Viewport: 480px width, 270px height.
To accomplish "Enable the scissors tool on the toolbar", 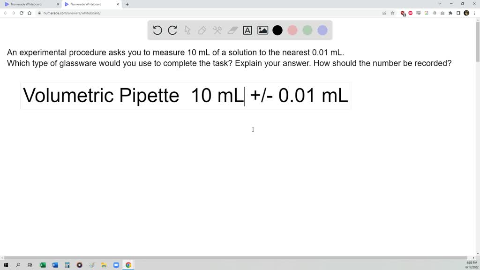I will [217, 30].
